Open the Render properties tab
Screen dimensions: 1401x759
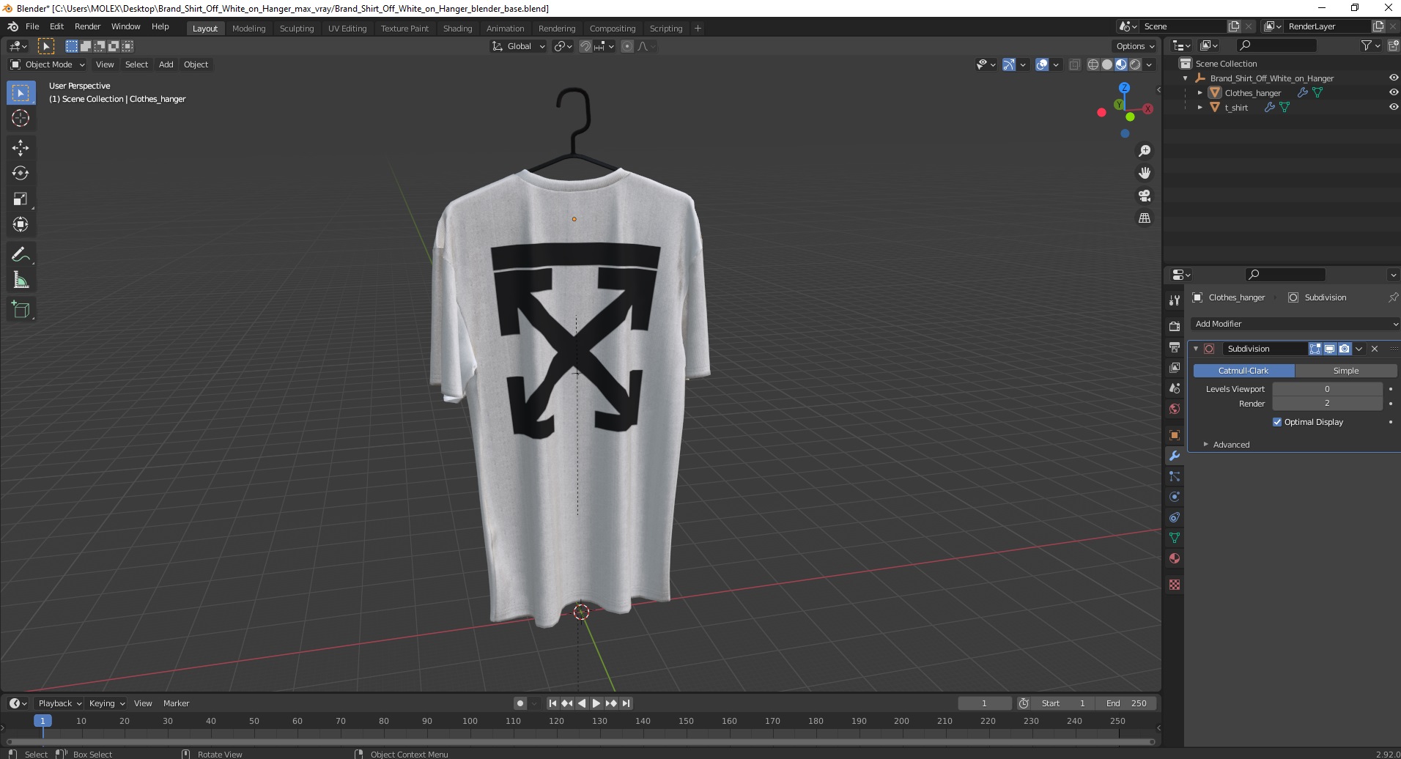pos(1175,327)
